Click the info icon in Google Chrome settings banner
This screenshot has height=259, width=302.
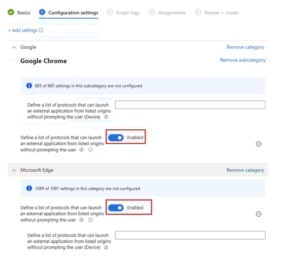click(29, 86)
